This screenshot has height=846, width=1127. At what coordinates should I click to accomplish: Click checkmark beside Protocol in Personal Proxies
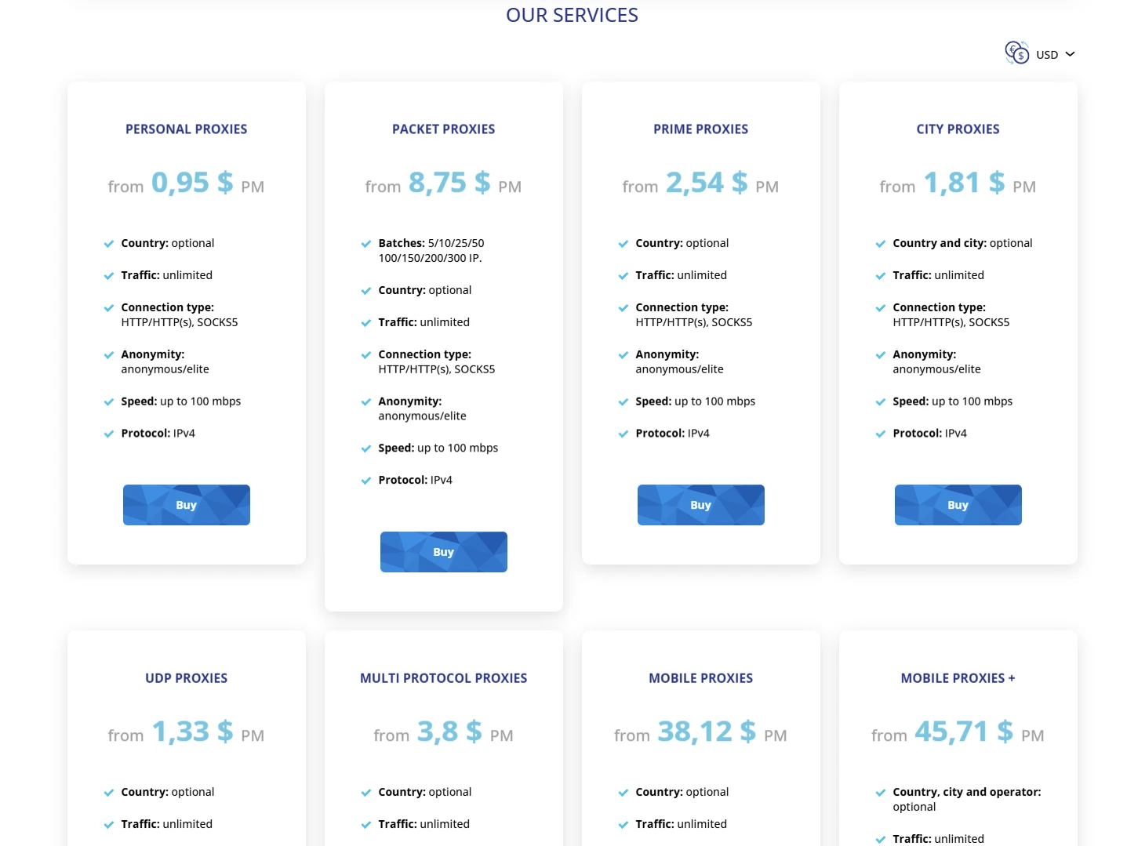click(x=108, y=434)
